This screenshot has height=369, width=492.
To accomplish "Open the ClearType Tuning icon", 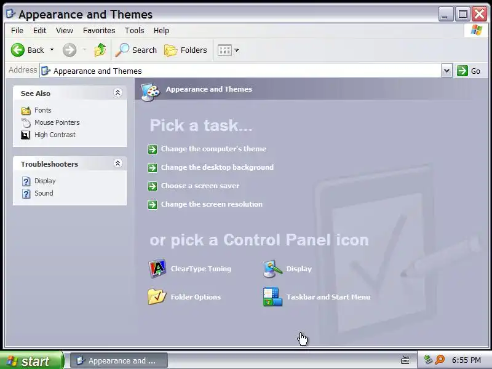I will [x=157, y=269].
